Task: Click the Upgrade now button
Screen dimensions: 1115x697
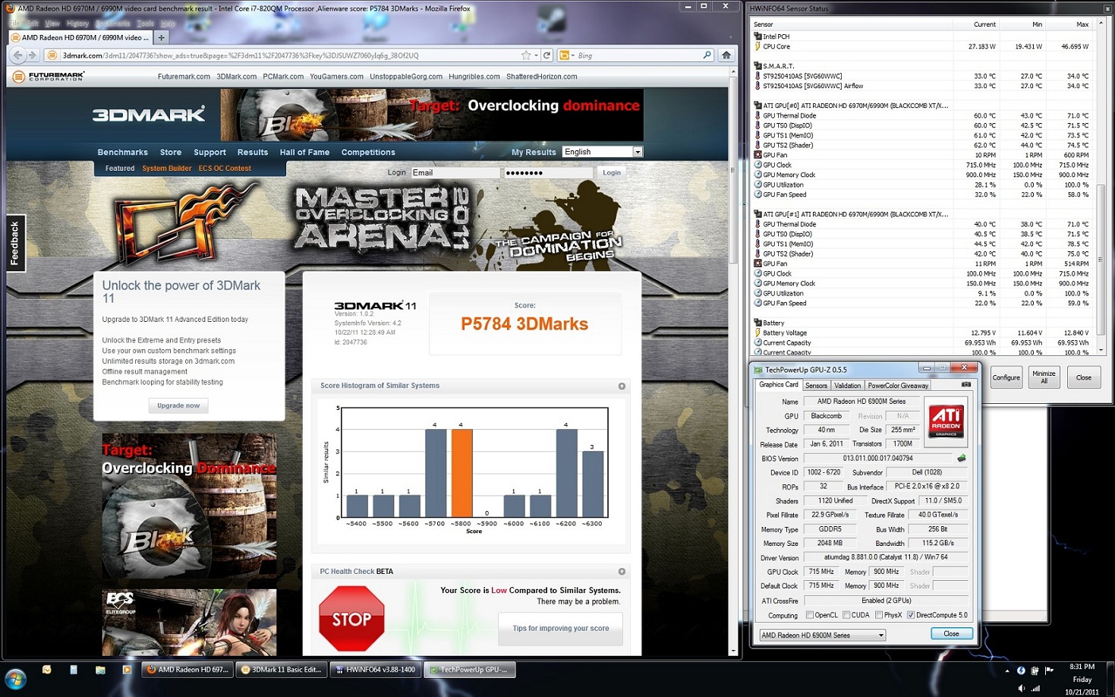Action: 178,405
